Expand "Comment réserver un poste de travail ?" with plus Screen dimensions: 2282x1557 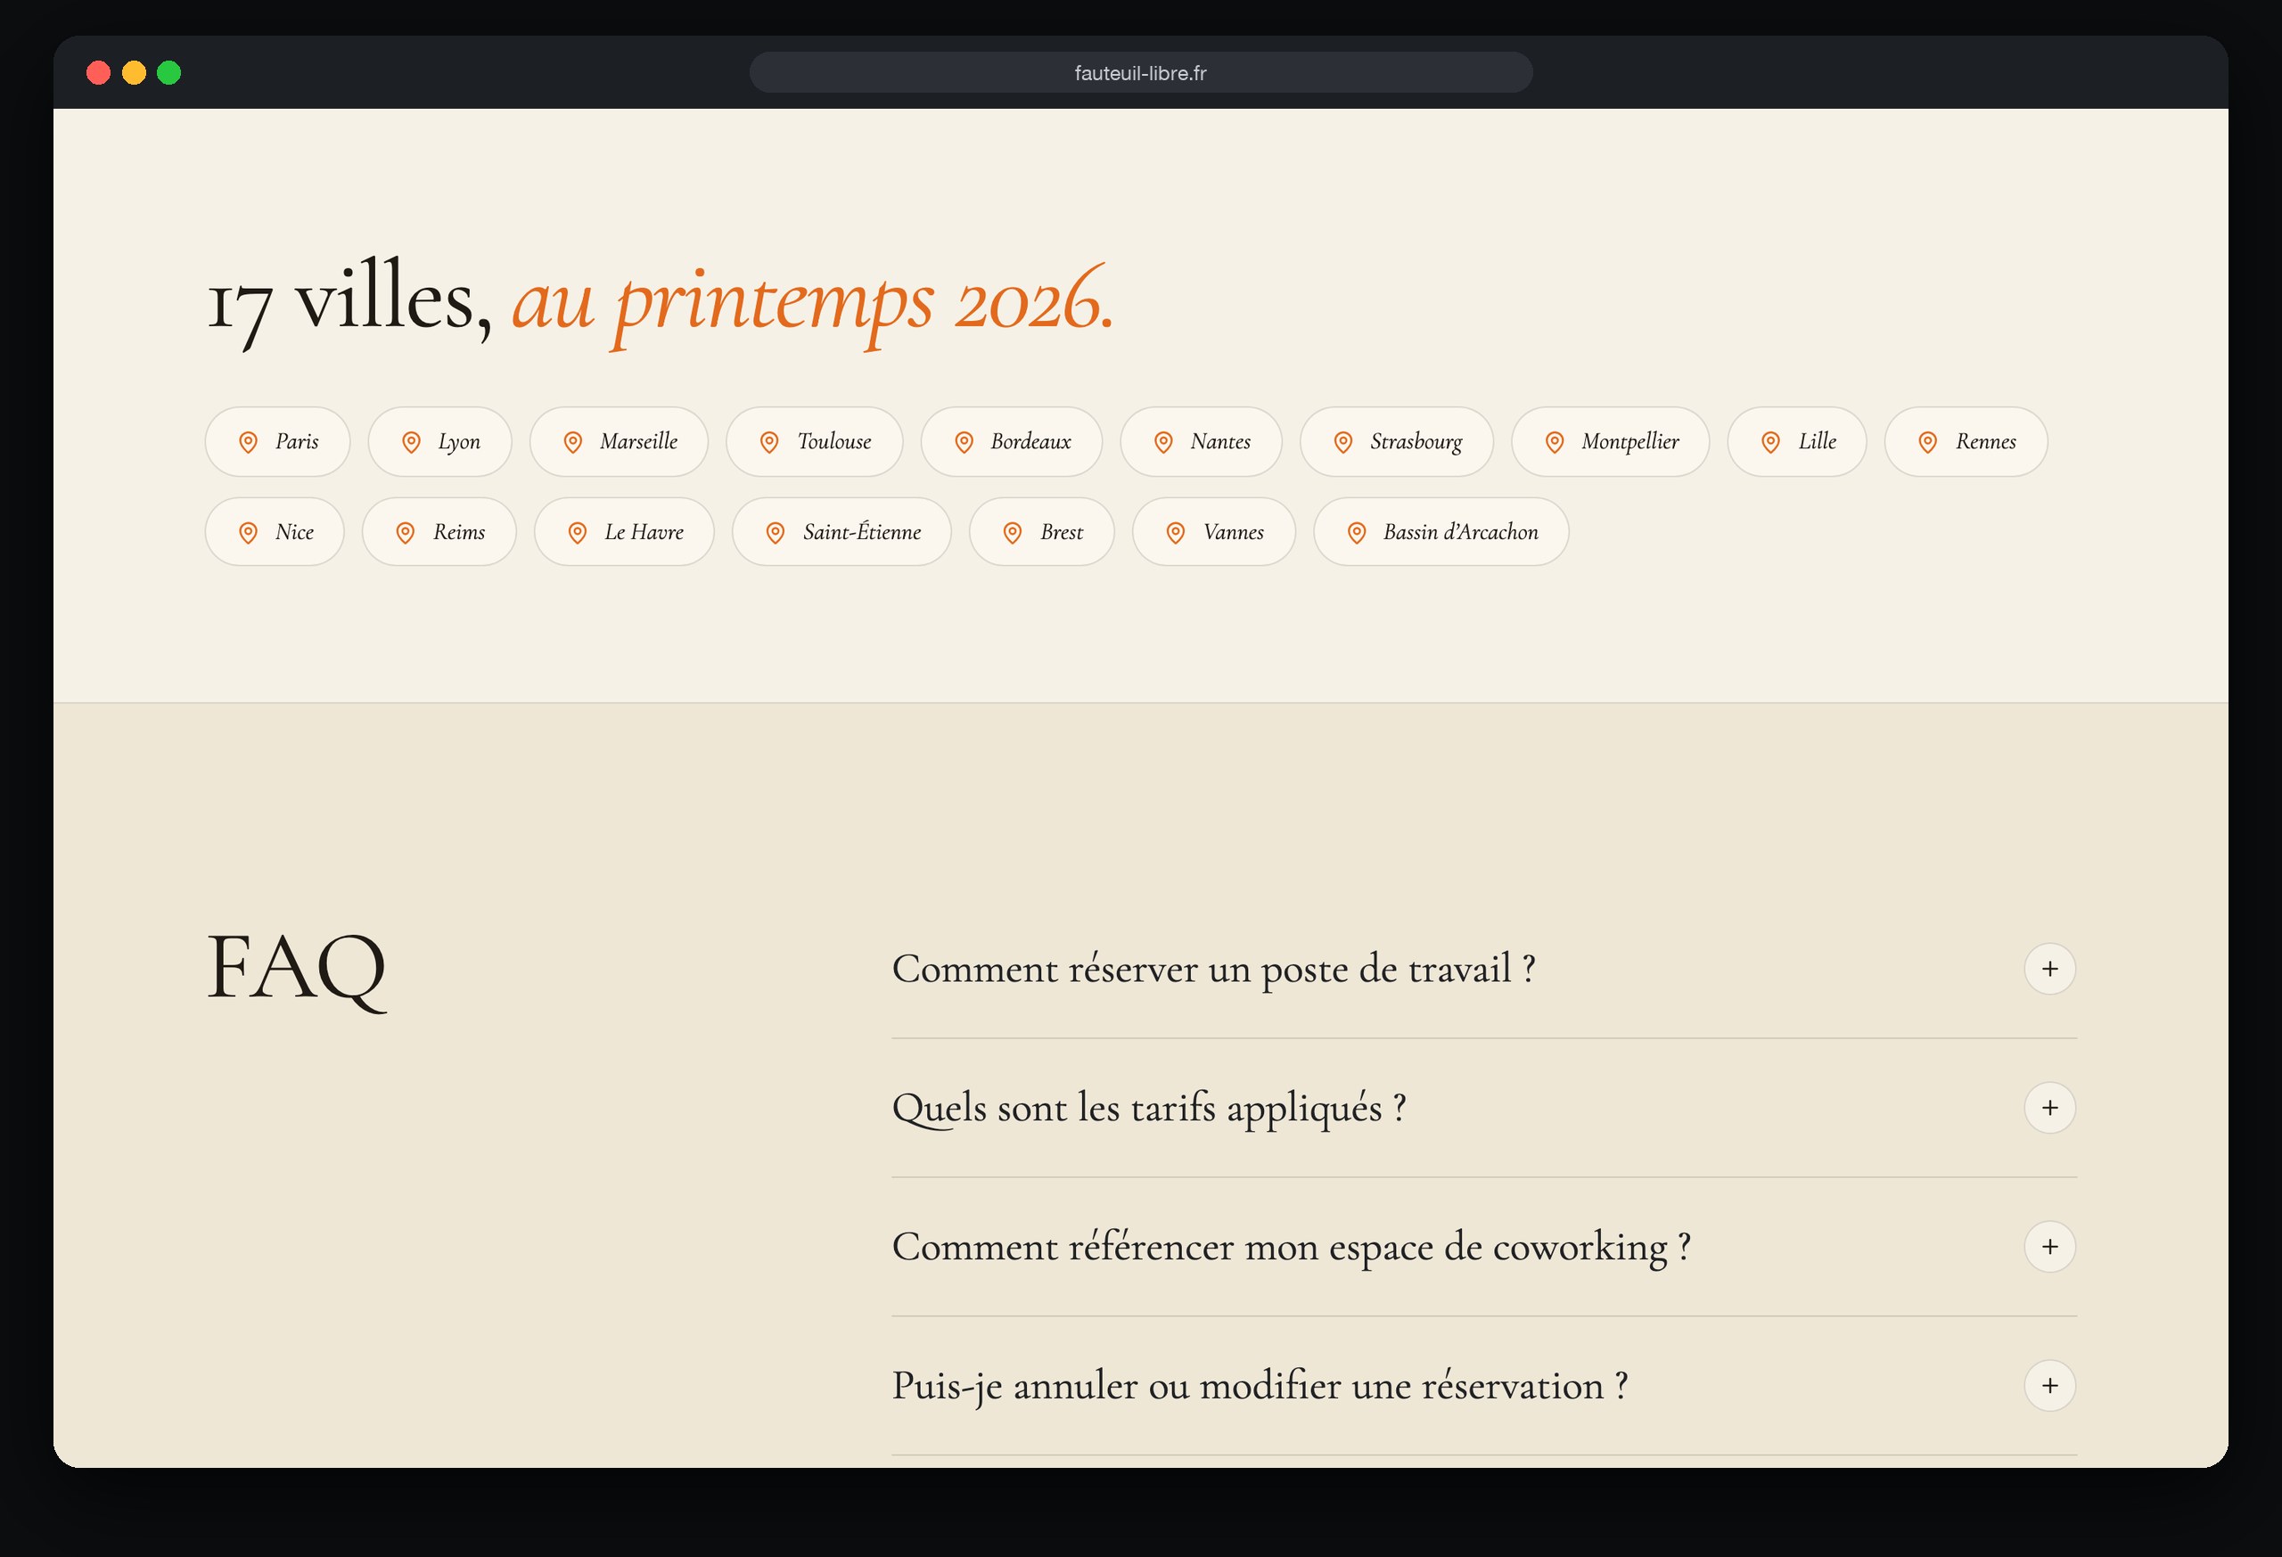(x=2050, y=969)
